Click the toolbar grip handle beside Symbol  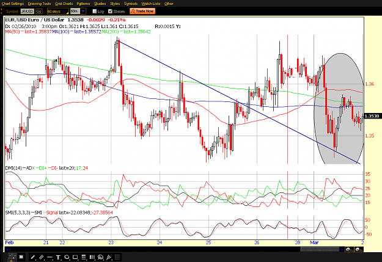2,11
